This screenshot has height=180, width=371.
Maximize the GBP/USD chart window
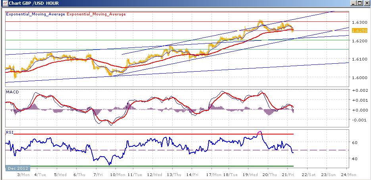coord(359,3)
